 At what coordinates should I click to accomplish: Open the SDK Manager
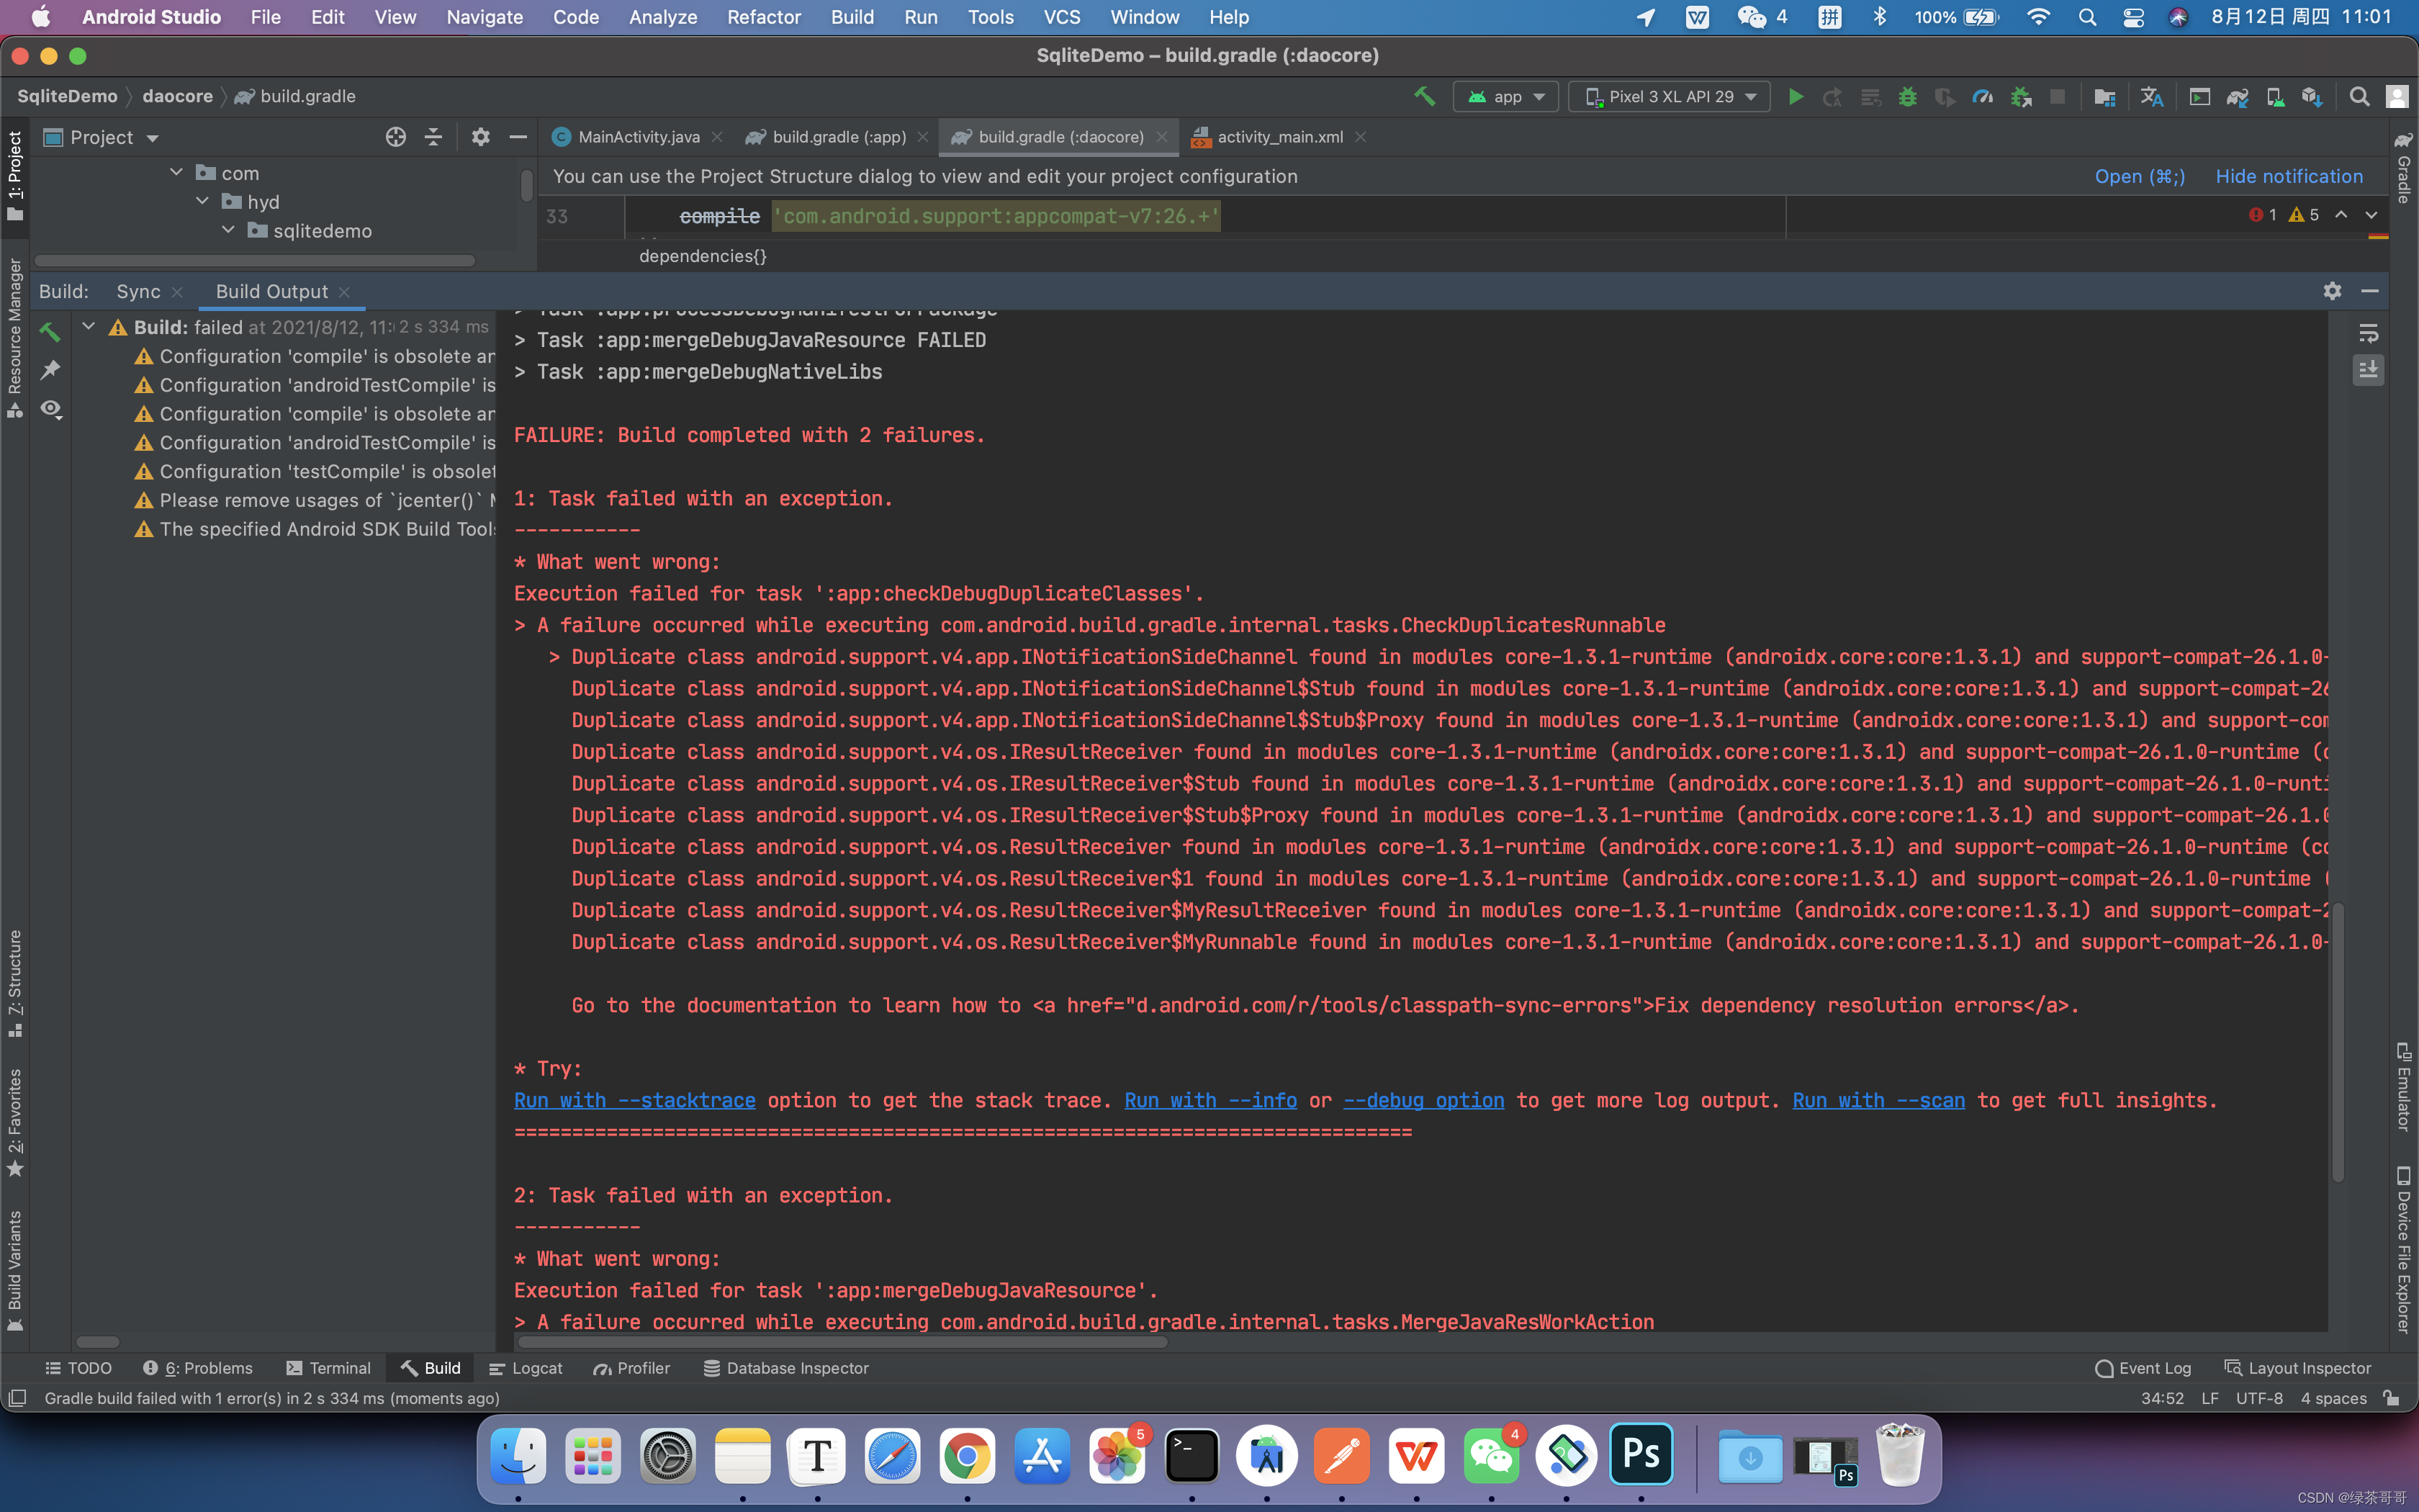coord(2312,96)
